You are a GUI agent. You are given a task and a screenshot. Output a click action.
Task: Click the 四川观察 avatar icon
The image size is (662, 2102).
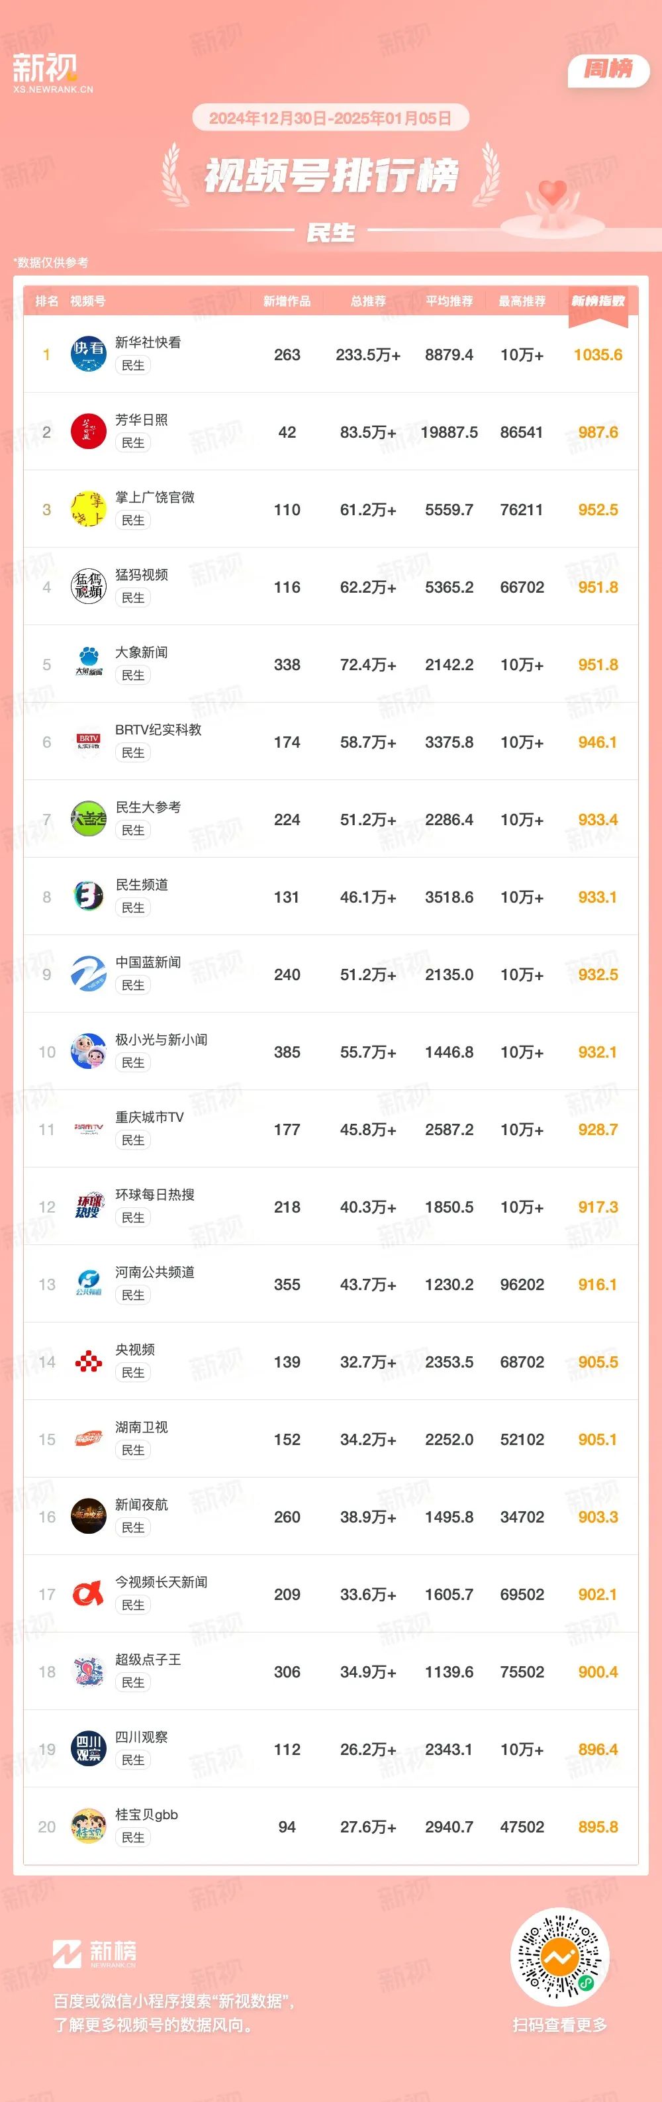(x=88, y=1750)
